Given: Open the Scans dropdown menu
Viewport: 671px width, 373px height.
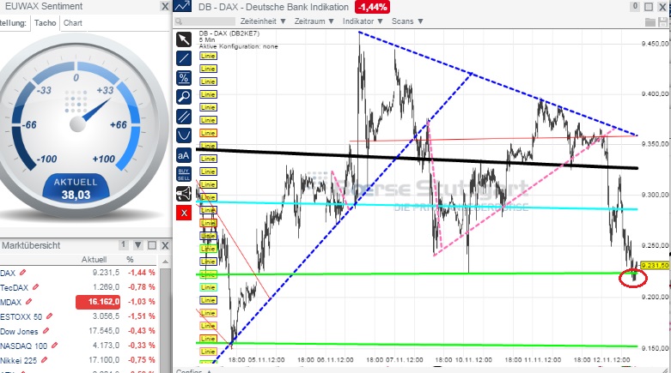Looking at the screenshot, I should click(407, 21).
